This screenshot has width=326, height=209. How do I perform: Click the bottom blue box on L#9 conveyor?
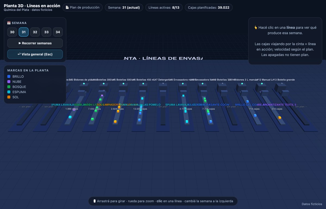[211, 121]
